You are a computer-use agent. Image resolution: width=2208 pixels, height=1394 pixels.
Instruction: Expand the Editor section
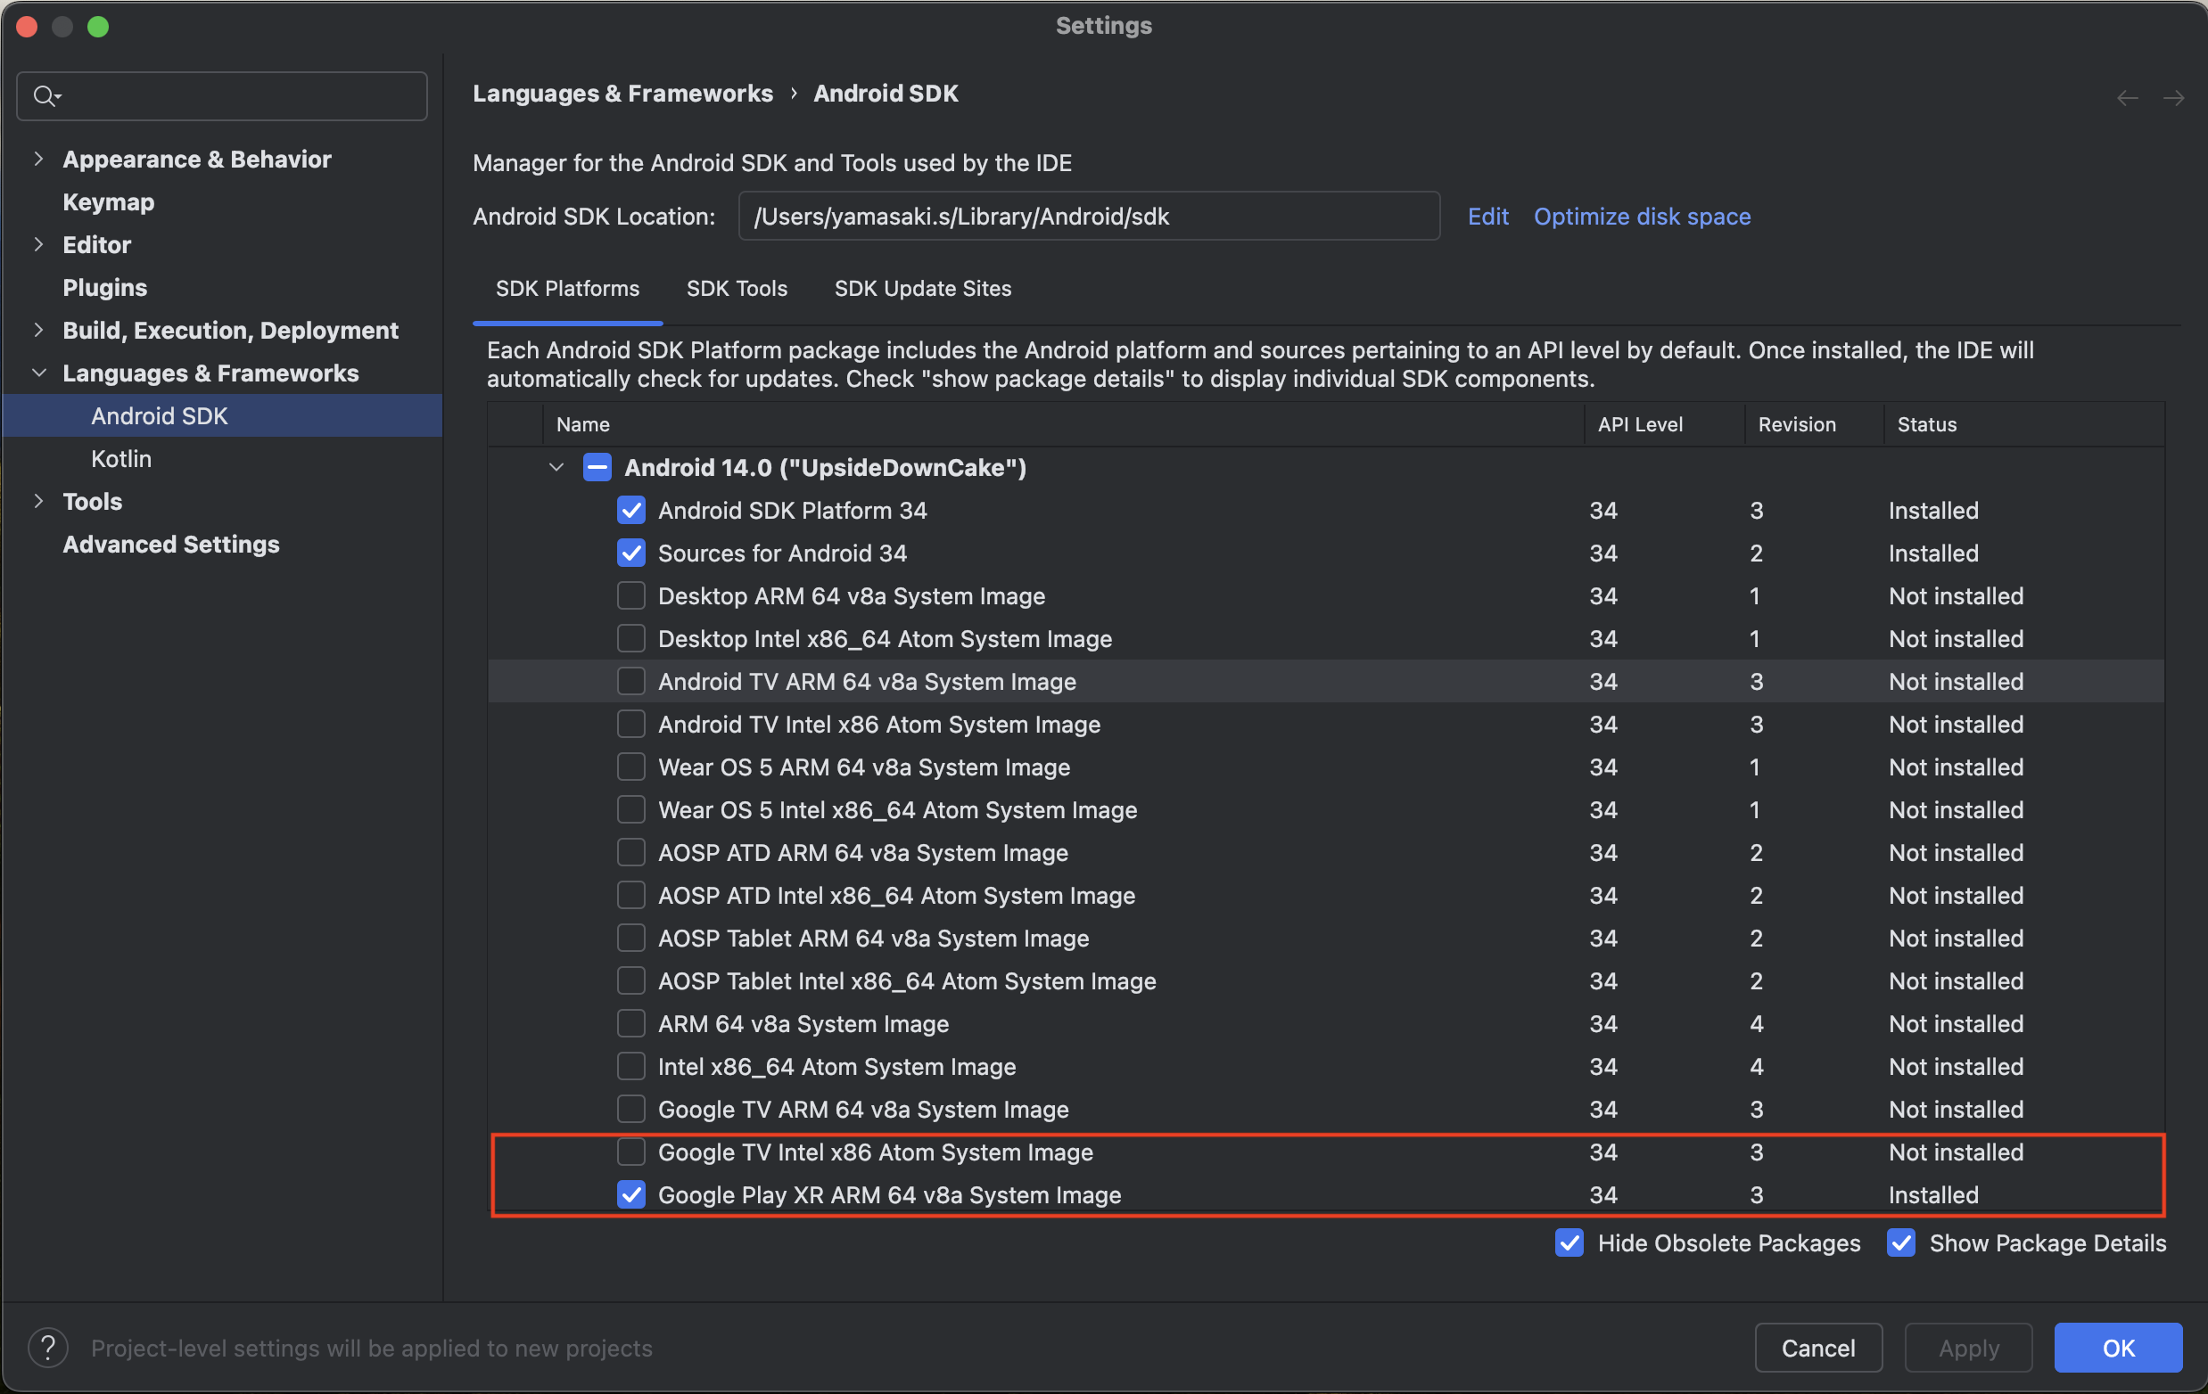click(x=38, y=244)
